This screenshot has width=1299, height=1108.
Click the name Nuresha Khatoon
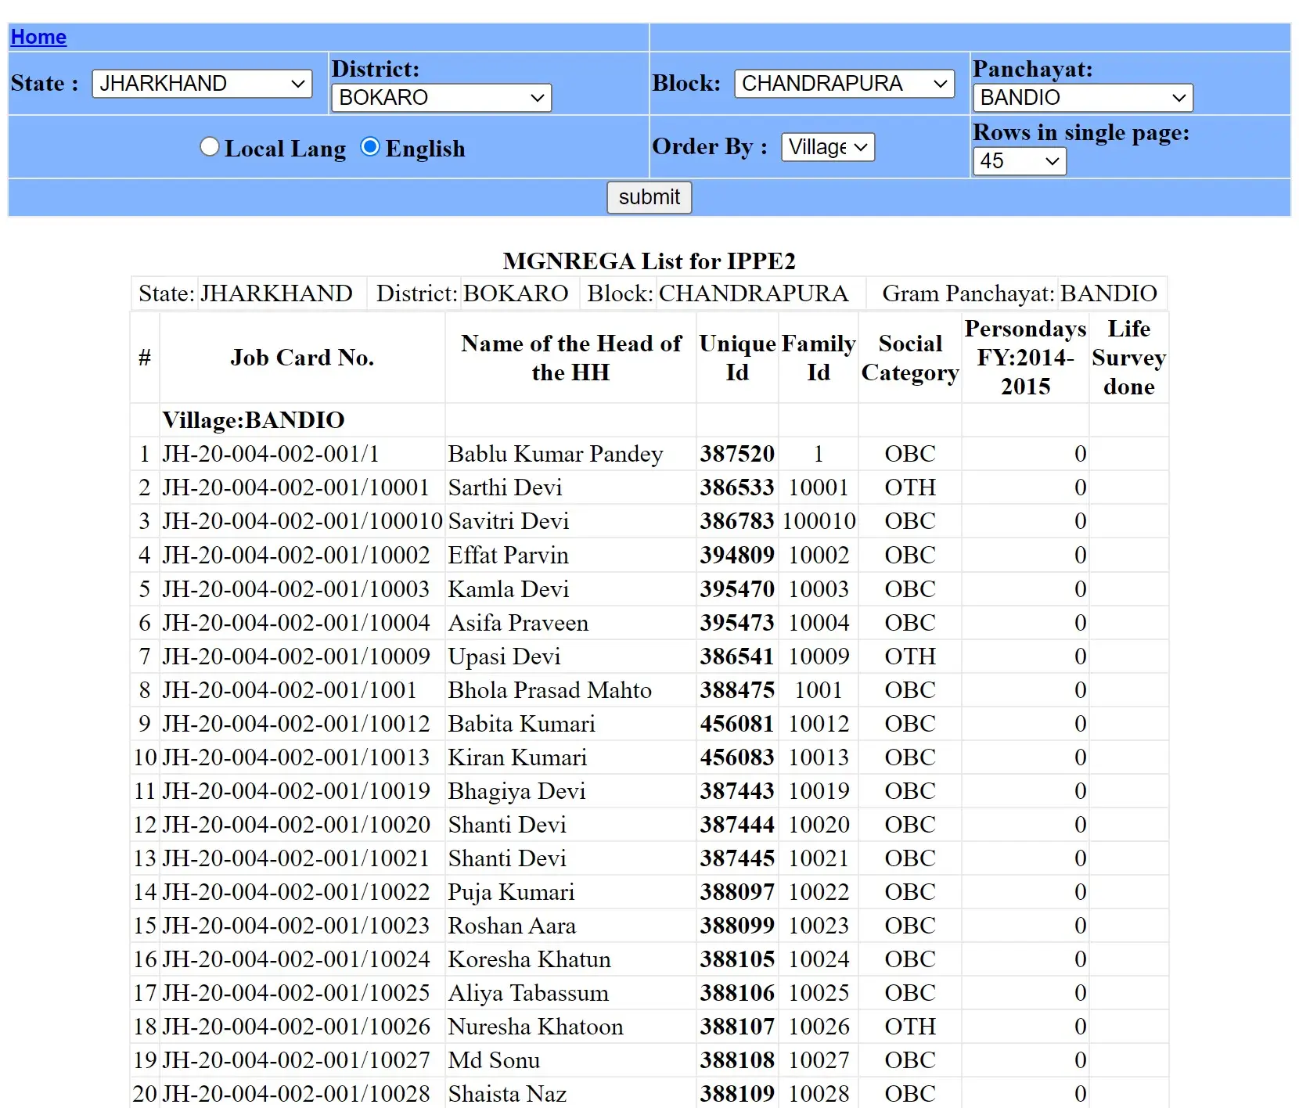(x=535, y=1027)
